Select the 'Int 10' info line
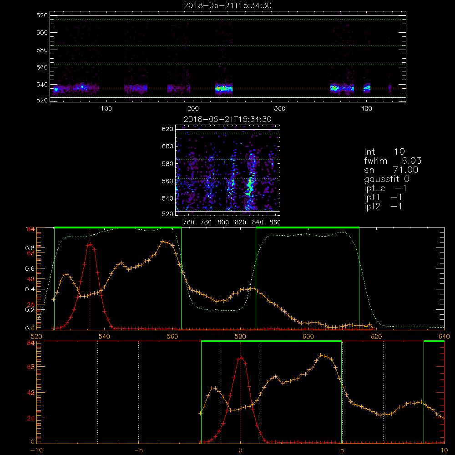The image size is (455, 455). tap(384, 152)
